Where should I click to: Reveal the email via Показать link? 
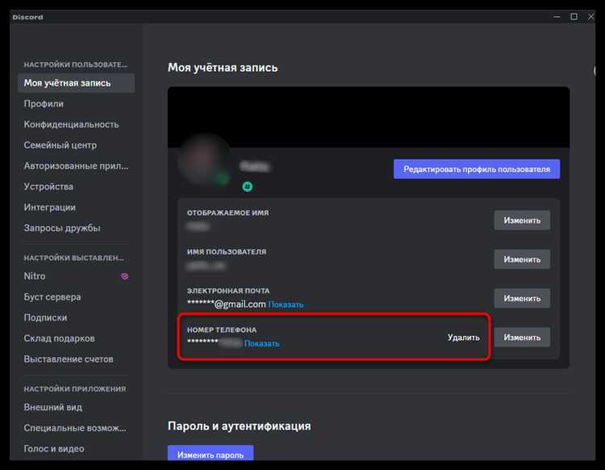point(286,304)
